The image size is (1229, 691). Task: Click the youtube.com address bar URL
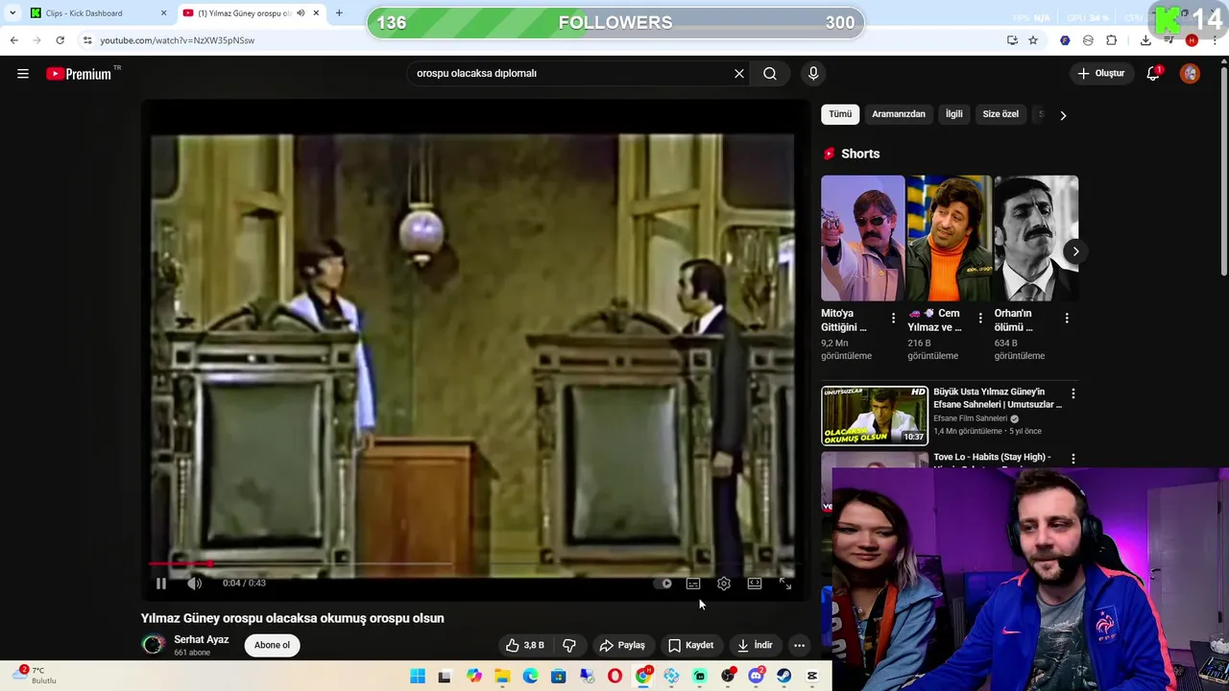pos(178,40)
